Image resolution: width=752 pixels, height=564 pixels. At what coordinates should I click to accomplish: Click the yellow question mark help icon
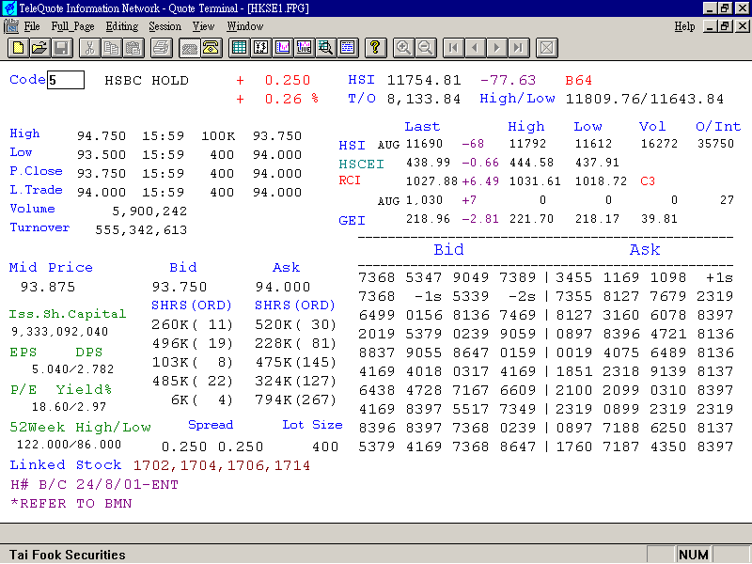tap(375, 48)
